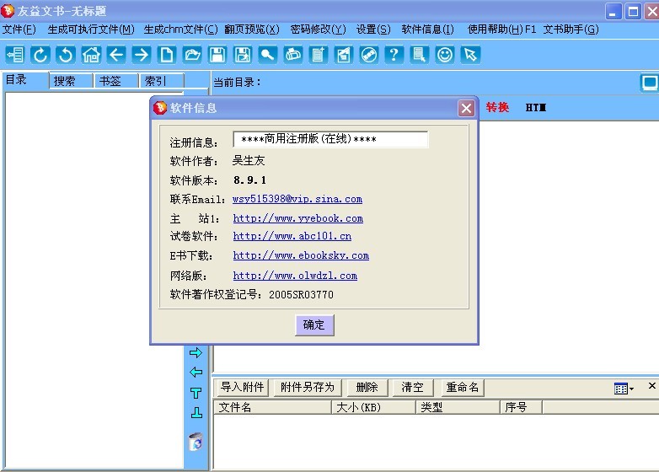The width and height of the screenshot is (659, 472).
Task: Click the Home icon in the toolbar
Action: [x=91, y=55]
